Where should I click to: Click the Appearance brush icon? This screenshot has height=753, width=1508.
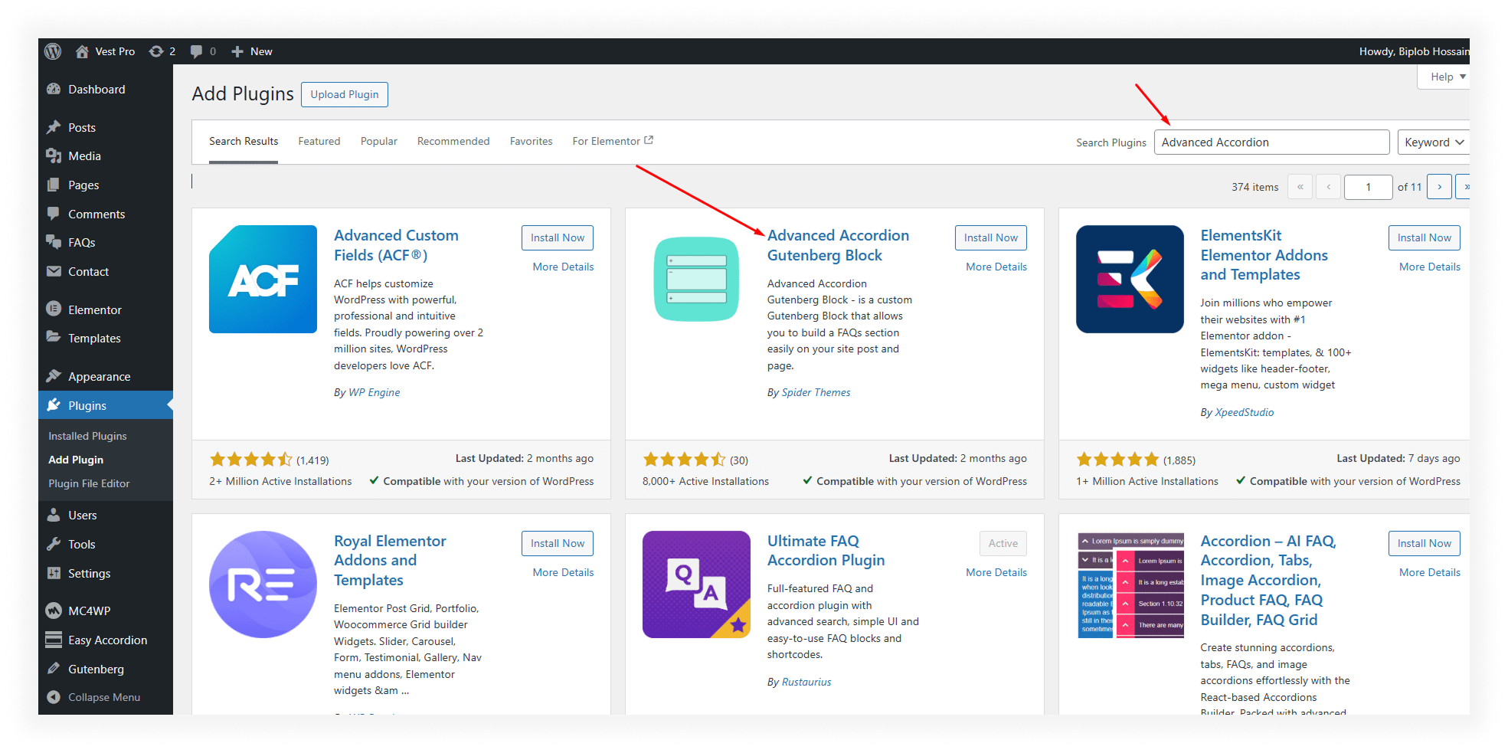[x=54, y=376]
